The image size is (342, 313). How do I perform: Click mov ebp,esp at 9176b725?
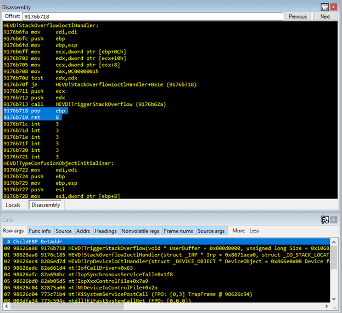40,183
